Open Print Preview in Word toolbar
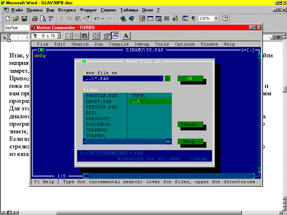This screenshot has width=287, height=215. tap(43, 19)
